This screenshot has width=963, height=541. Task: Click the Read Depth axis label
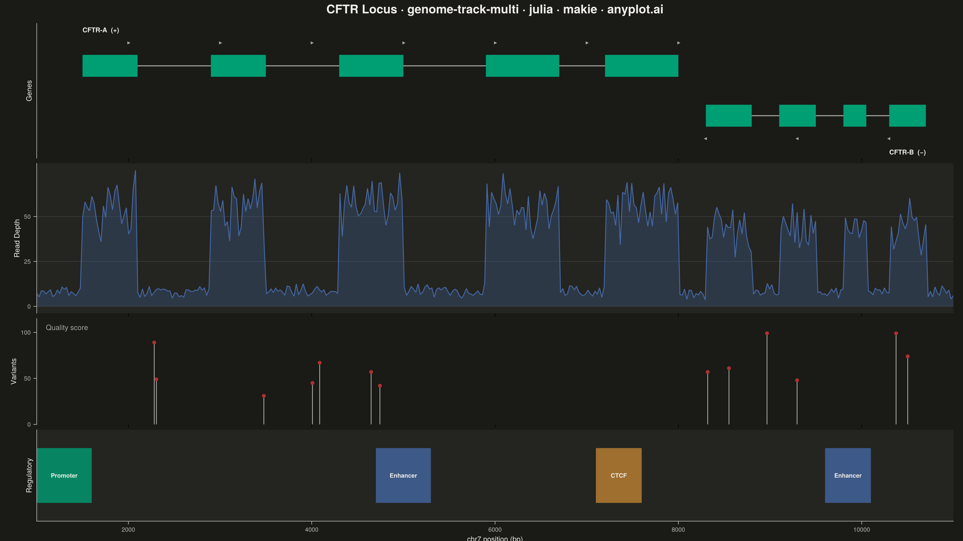coord(17,238)
